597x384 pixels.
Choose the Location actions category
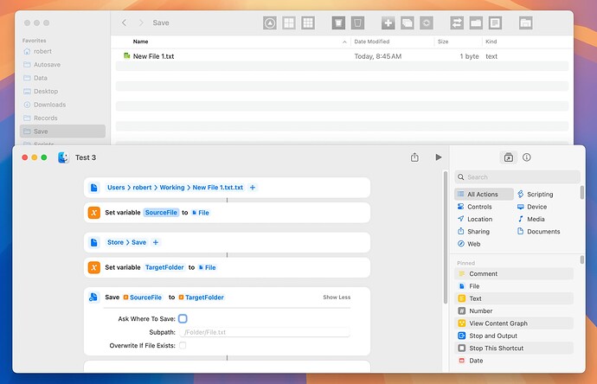point(460,220)
